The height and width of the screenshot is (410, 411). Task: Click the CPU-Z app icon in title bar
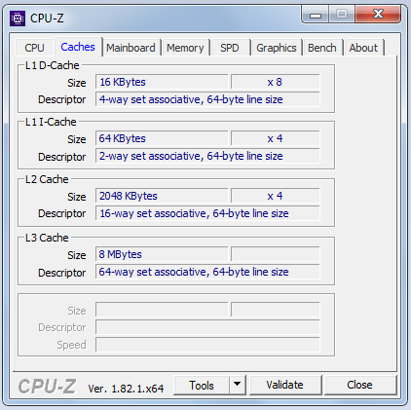[x=18, y=19]
